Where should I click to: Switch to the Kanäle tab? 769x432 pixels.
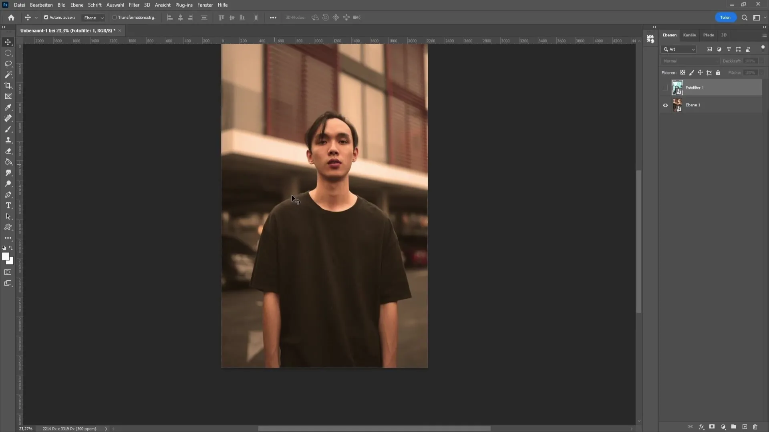[x=689, y=35]
